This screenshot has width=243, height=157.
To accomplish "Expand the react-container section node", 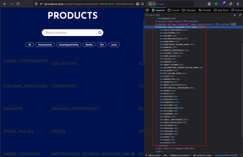I will [x=156, y=24].
